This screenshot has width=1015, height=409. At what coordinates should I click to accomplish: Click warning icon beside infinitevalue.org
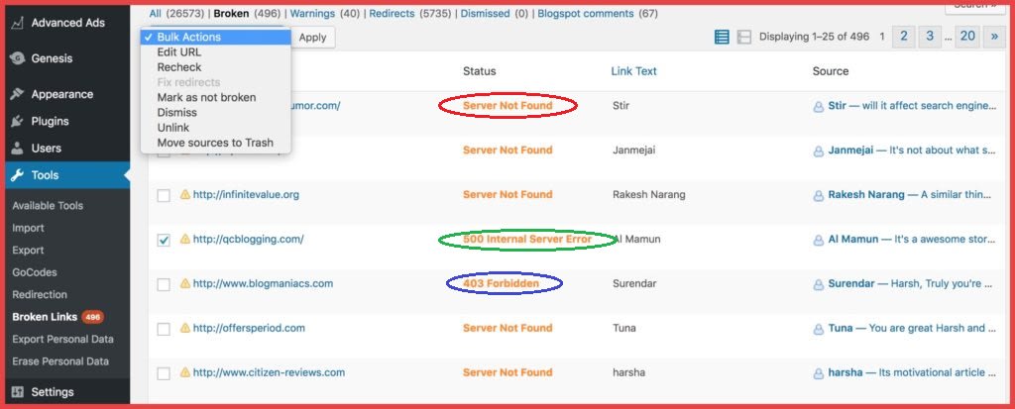(185, 194)
